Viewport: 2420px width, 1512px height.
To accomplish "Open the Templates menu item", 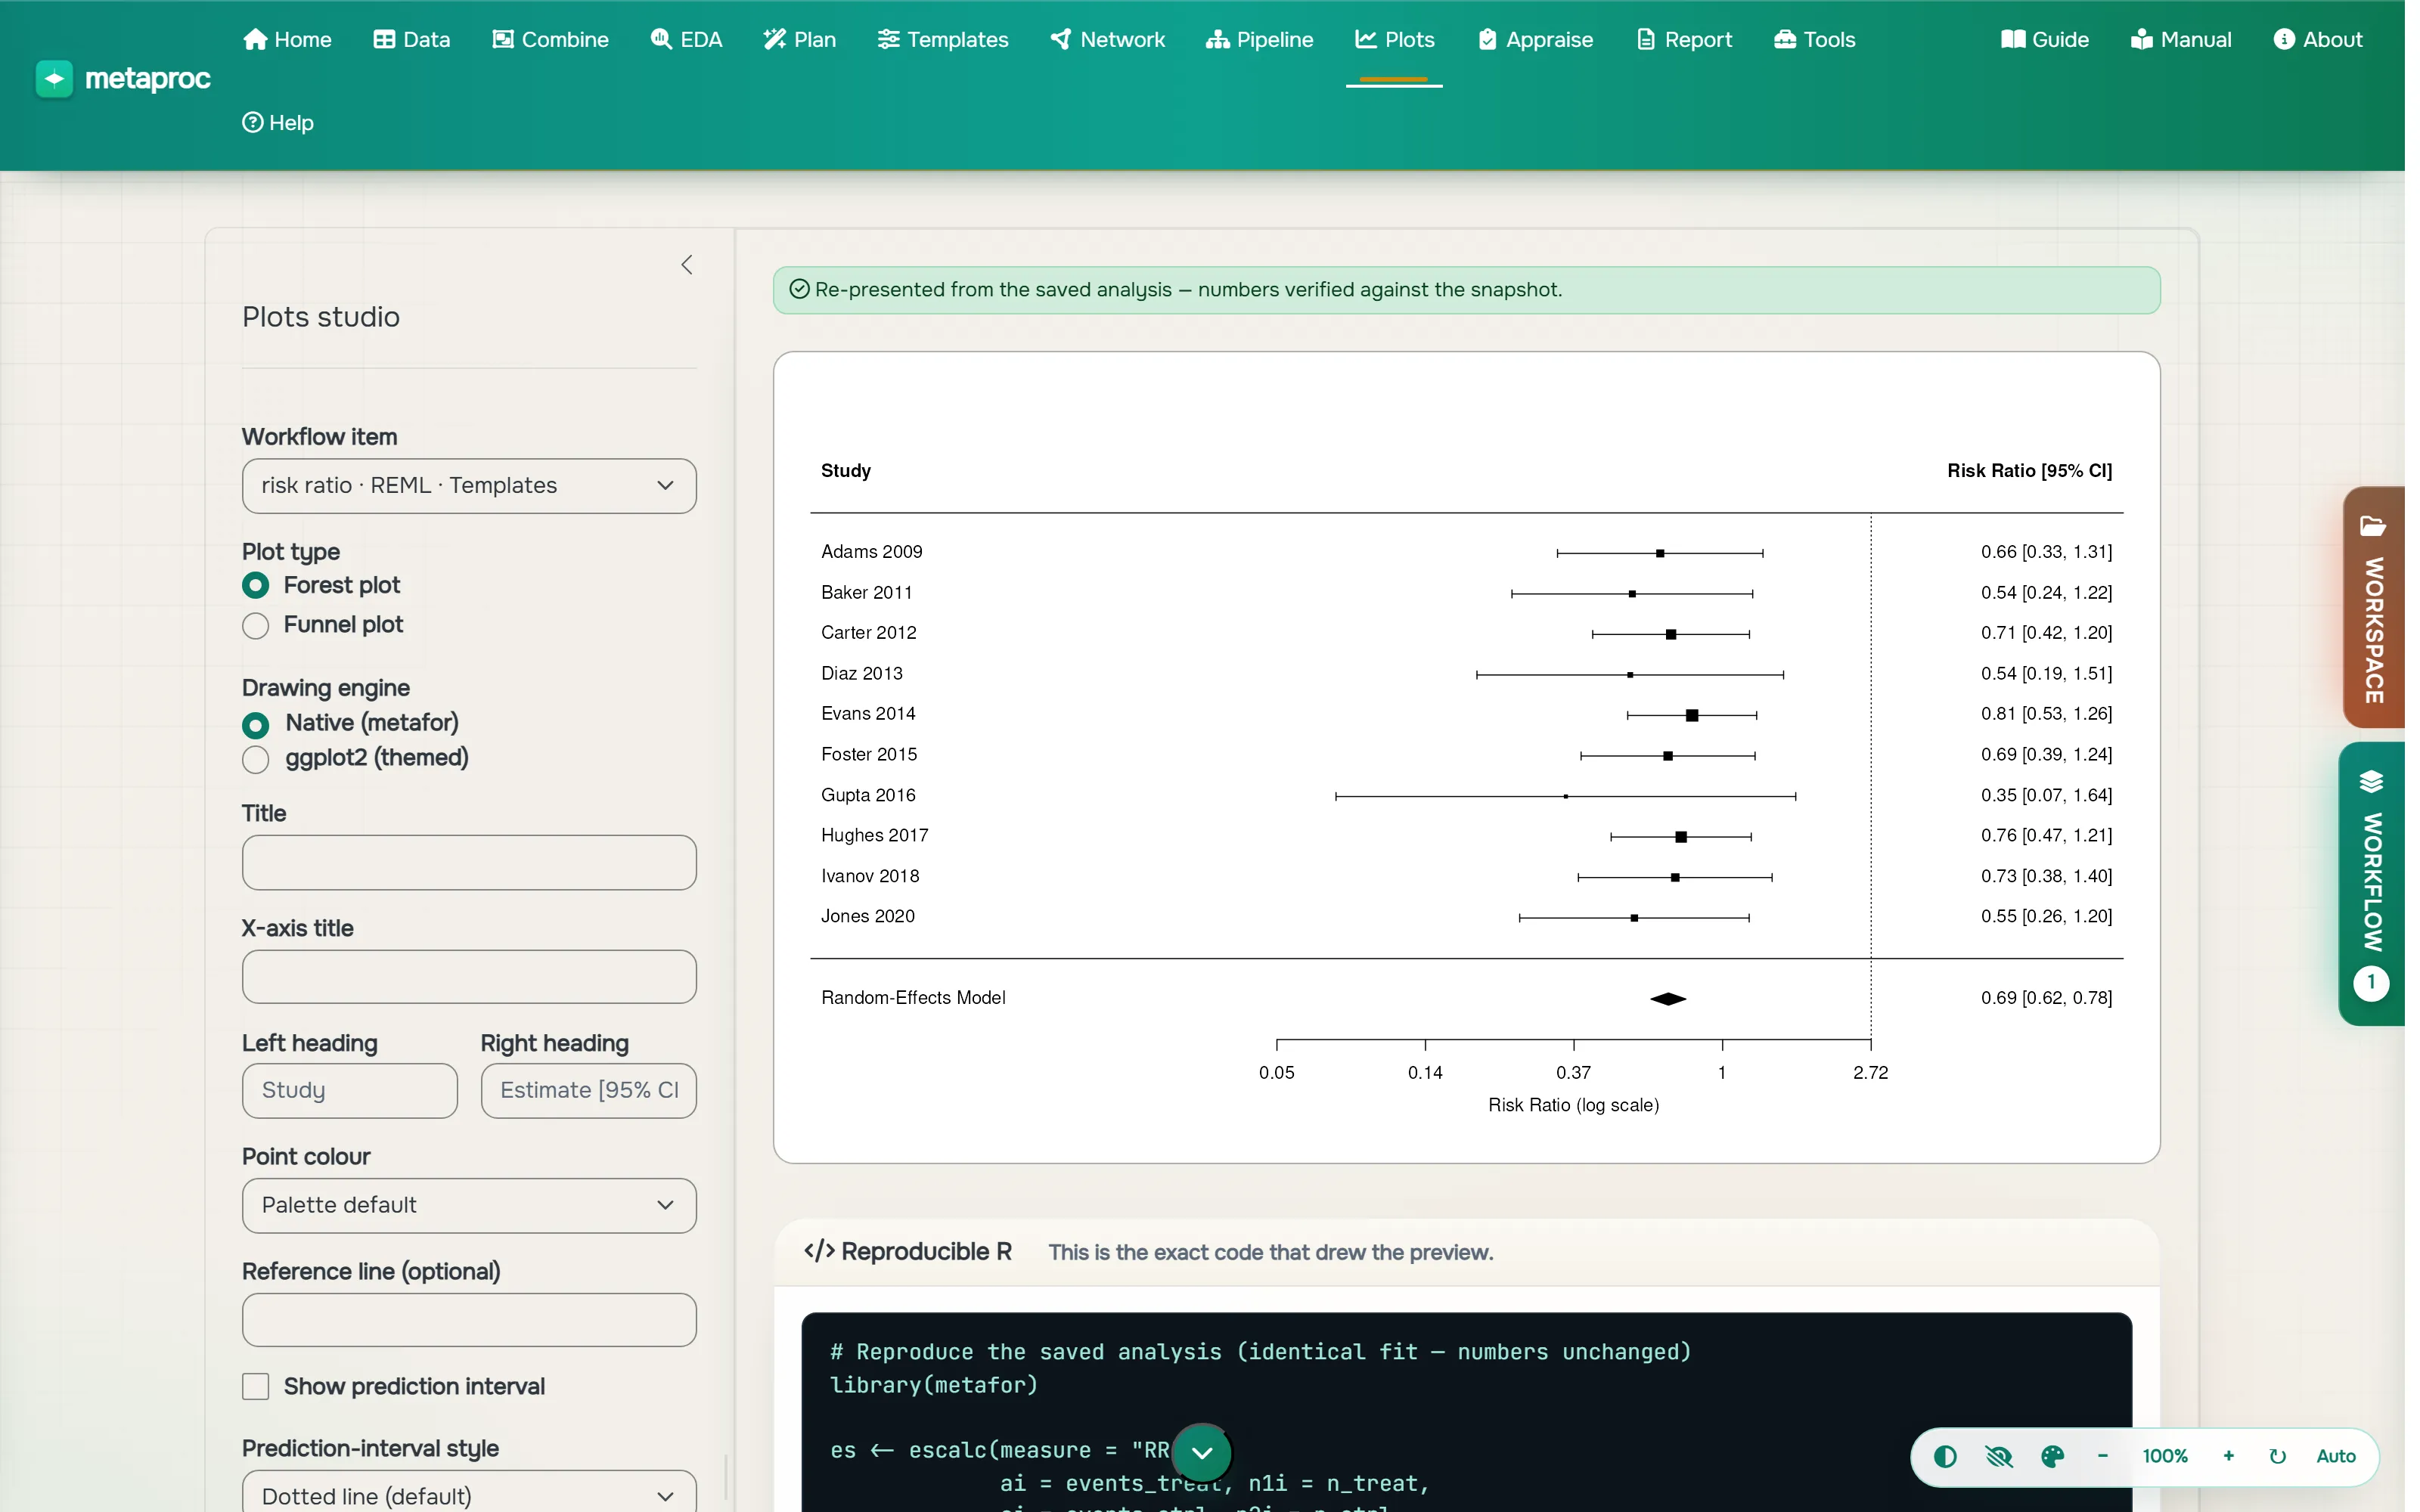I will tap(943, 39).
